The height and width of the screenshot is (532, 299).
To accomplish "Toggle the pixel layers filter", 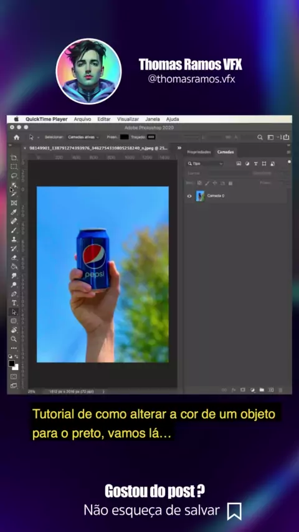I will (239, 164).
